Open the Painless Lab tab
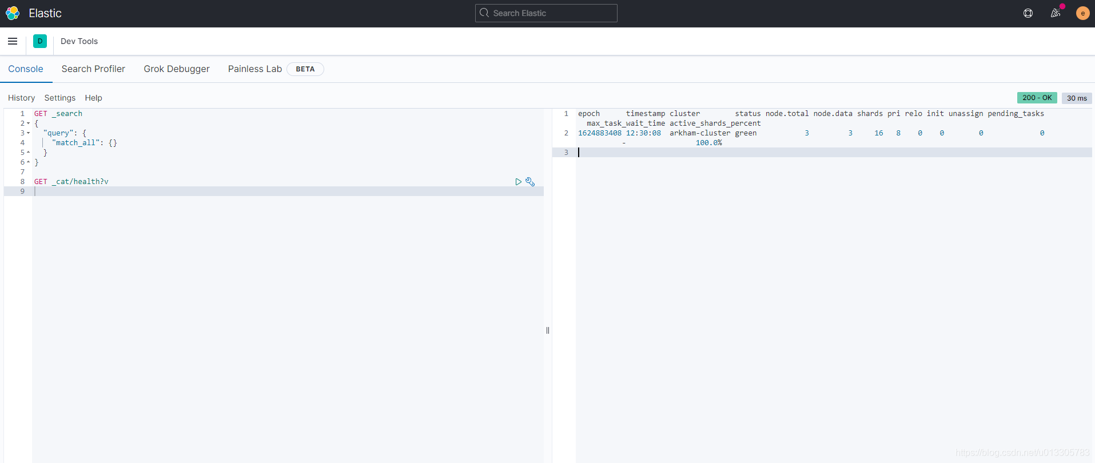This screenshot has width=1095, height=463. click(255, 69)
